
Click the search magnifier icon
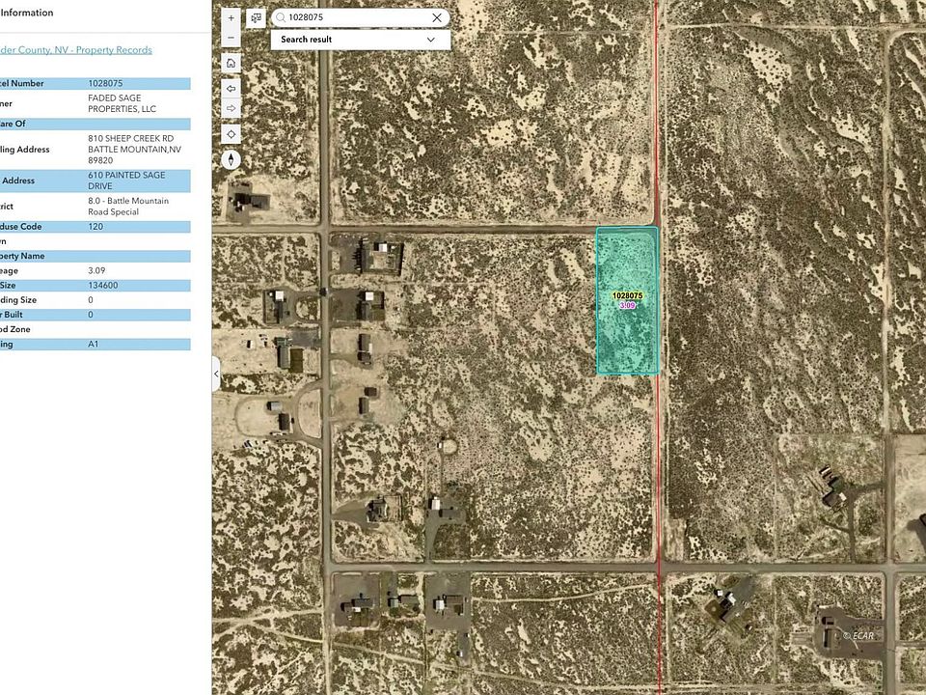click(281, 17)
